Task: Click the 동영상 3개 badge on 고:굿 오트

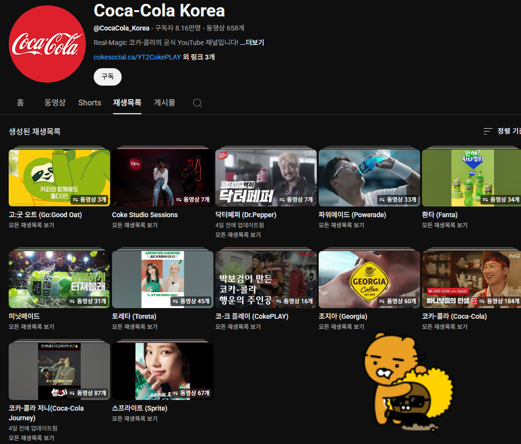Action: [89, 199]
